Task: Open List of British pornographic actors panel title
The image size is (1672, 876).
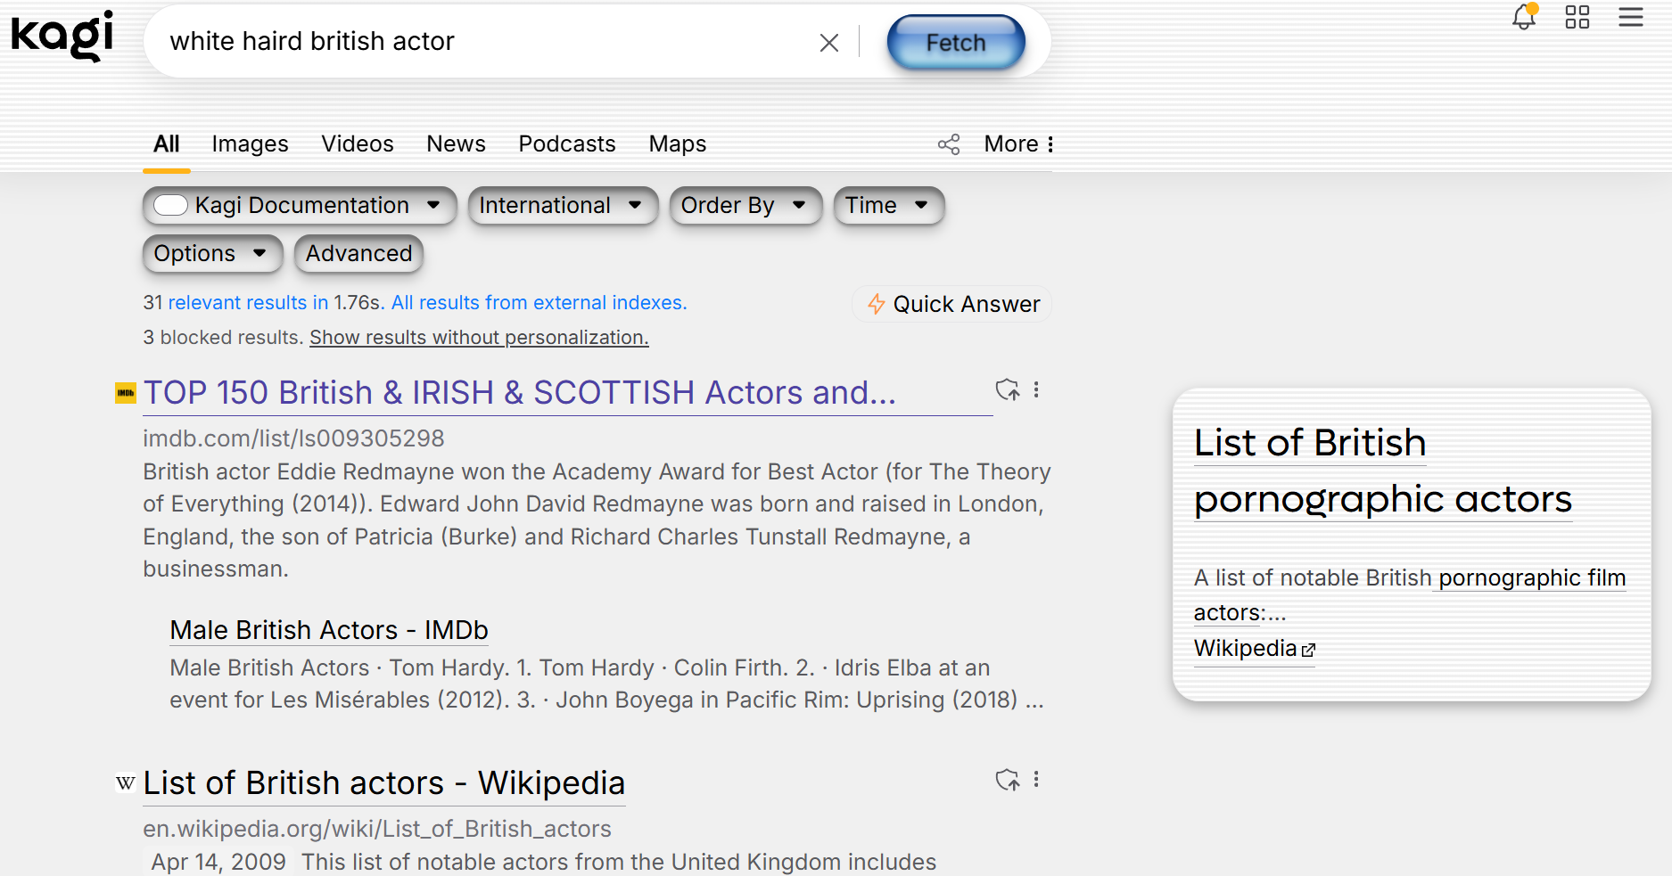Action: click(x=1383, y=471)
